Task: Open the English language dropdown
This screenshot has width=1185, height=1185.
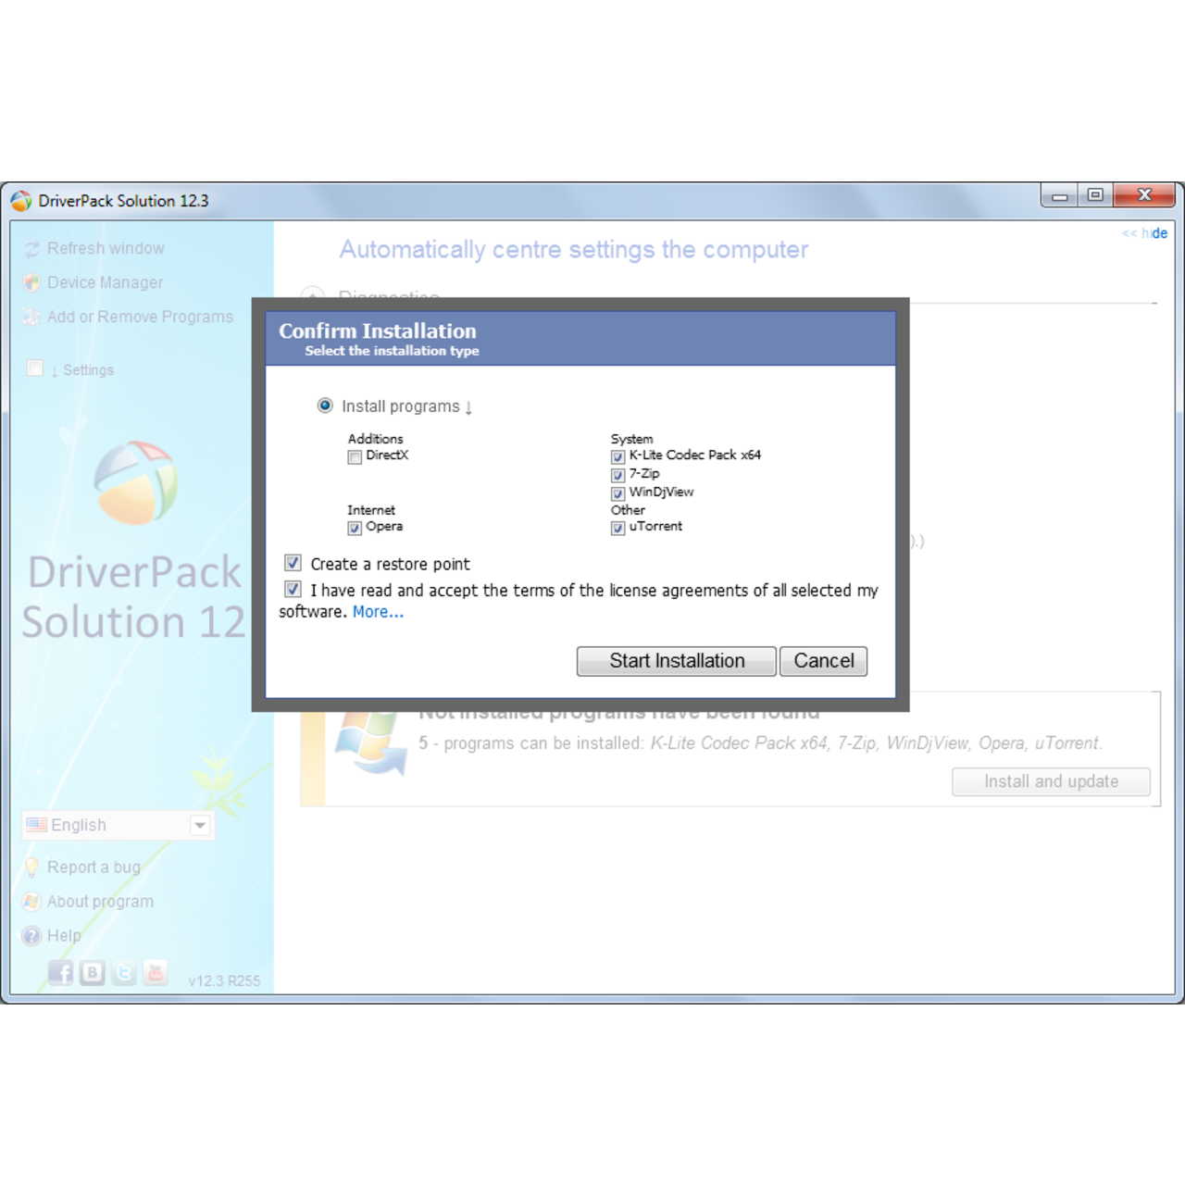Action: pyautogui.click(x=201, y=825)
